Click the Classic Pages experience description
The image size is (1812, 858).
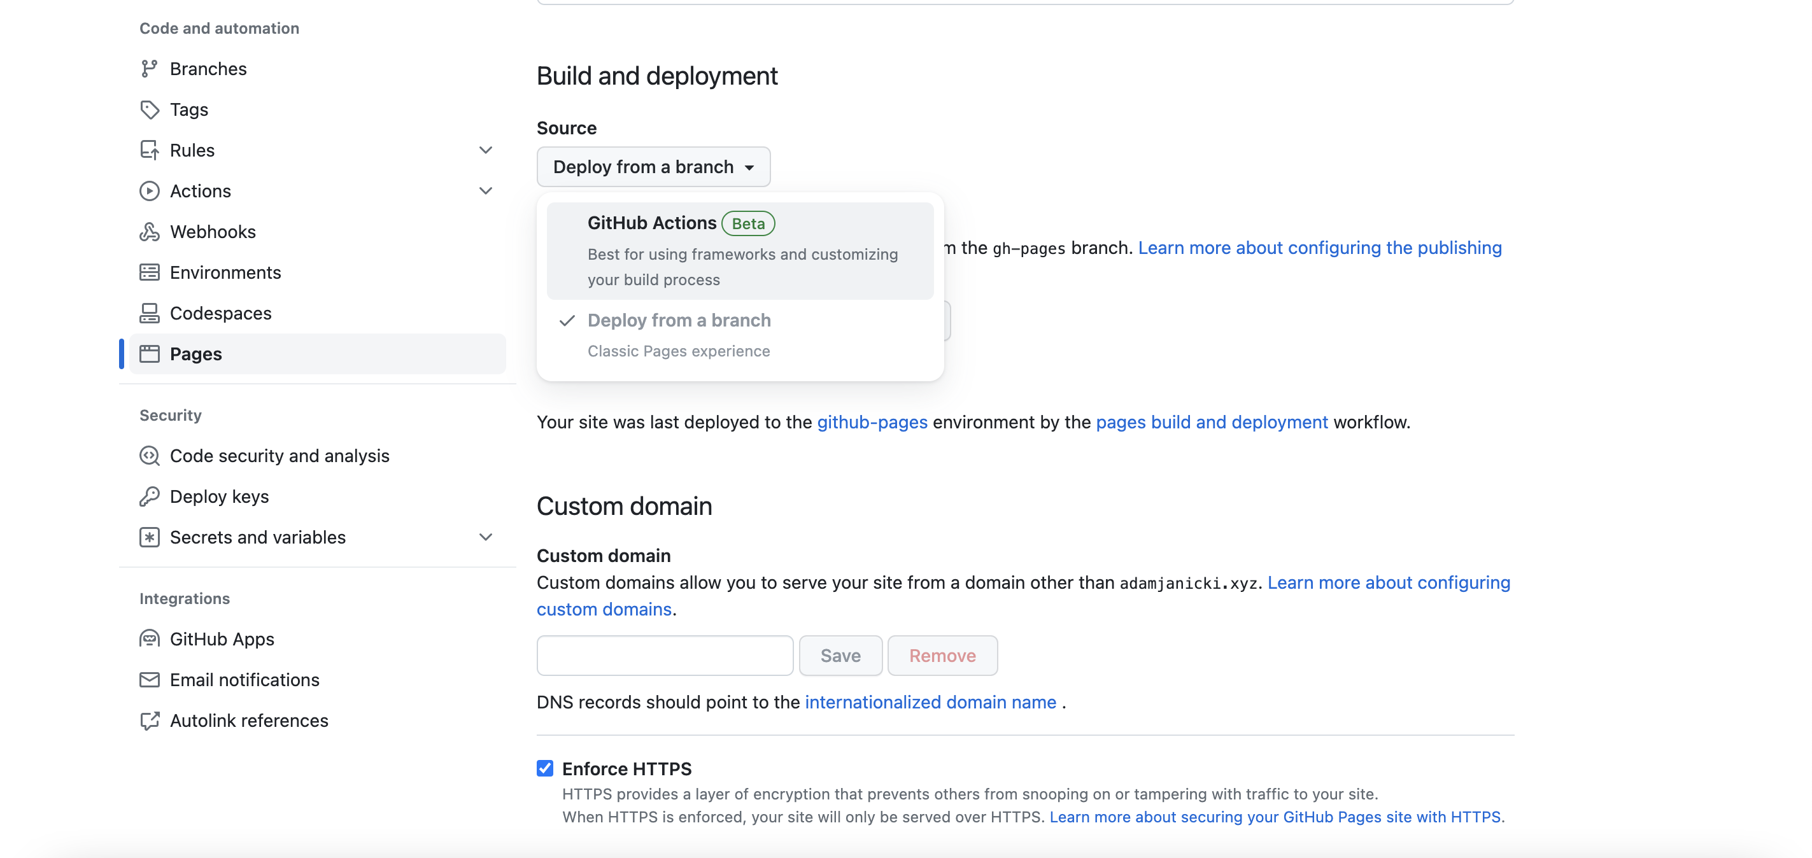[679, 351]
